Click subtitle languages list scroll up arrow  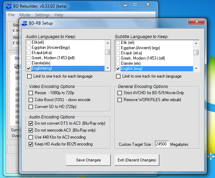(x=196, y=43)
